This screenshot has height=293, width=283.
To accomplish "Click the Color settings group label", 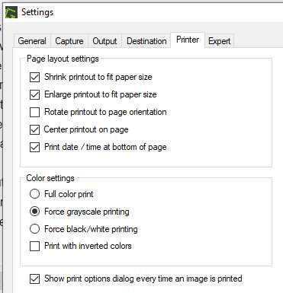I will click(50, 178).
